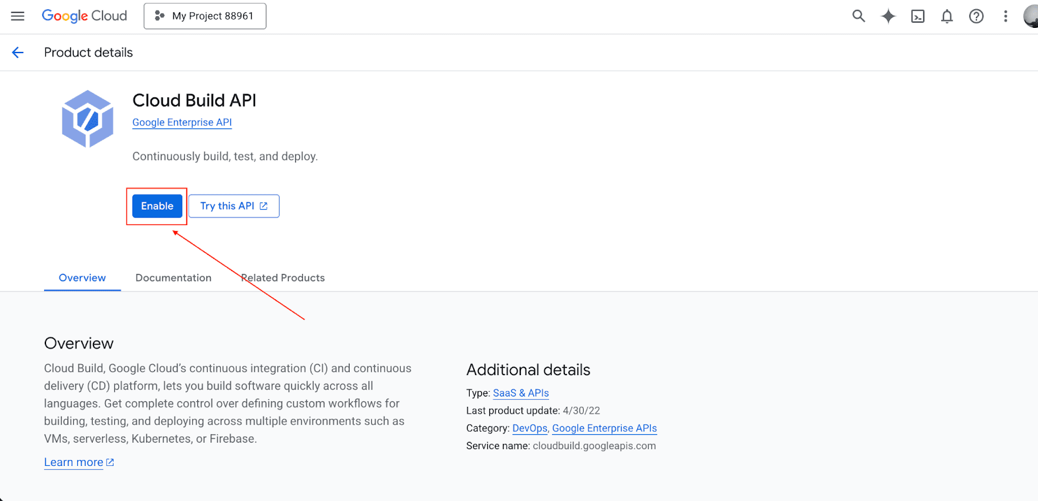Click the Google Cloud logo
Image resolution: width=1038 pixels, height=501 pixels.
[x=84, y=16]
